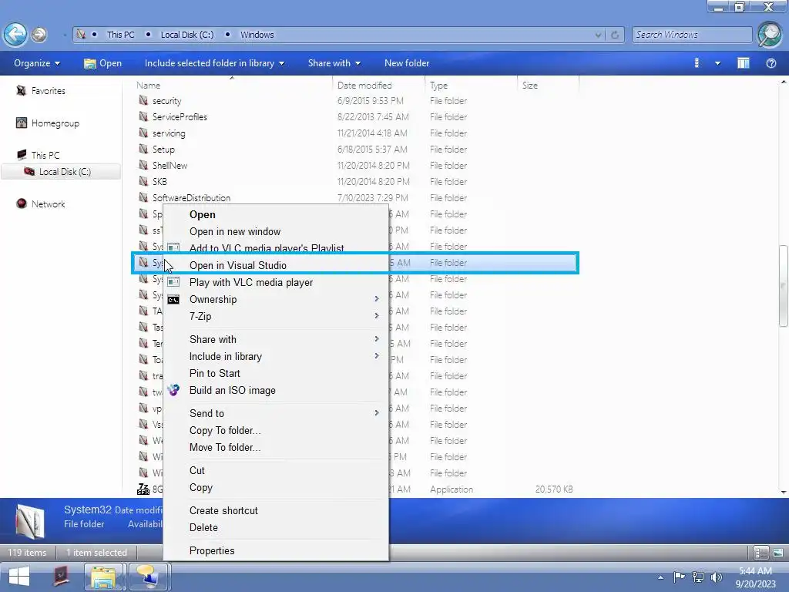Click This PC breadcrumb in address bar
The image size is (789, 592).
(120, 35)
